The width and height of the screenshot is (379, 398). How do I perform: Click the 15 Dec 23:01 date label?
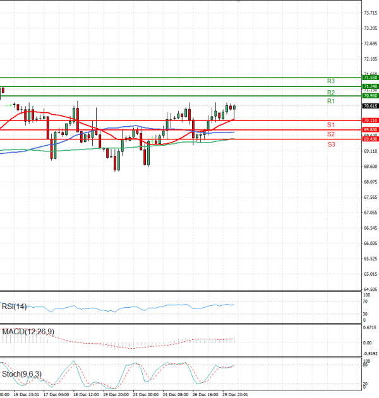tap(27, 395)
